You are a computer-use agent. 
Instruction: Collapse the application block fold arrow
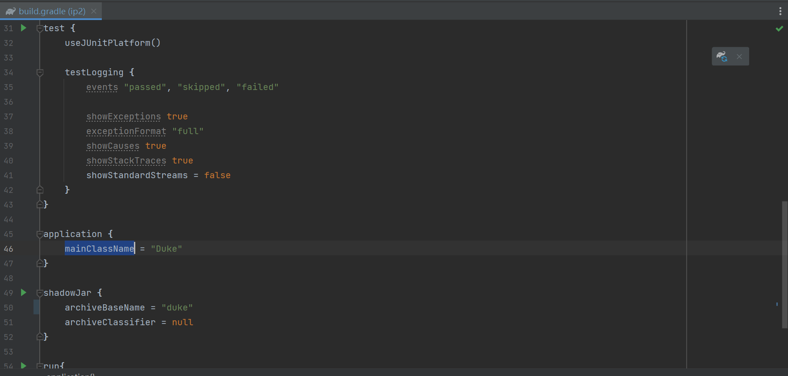coord(40,234)
